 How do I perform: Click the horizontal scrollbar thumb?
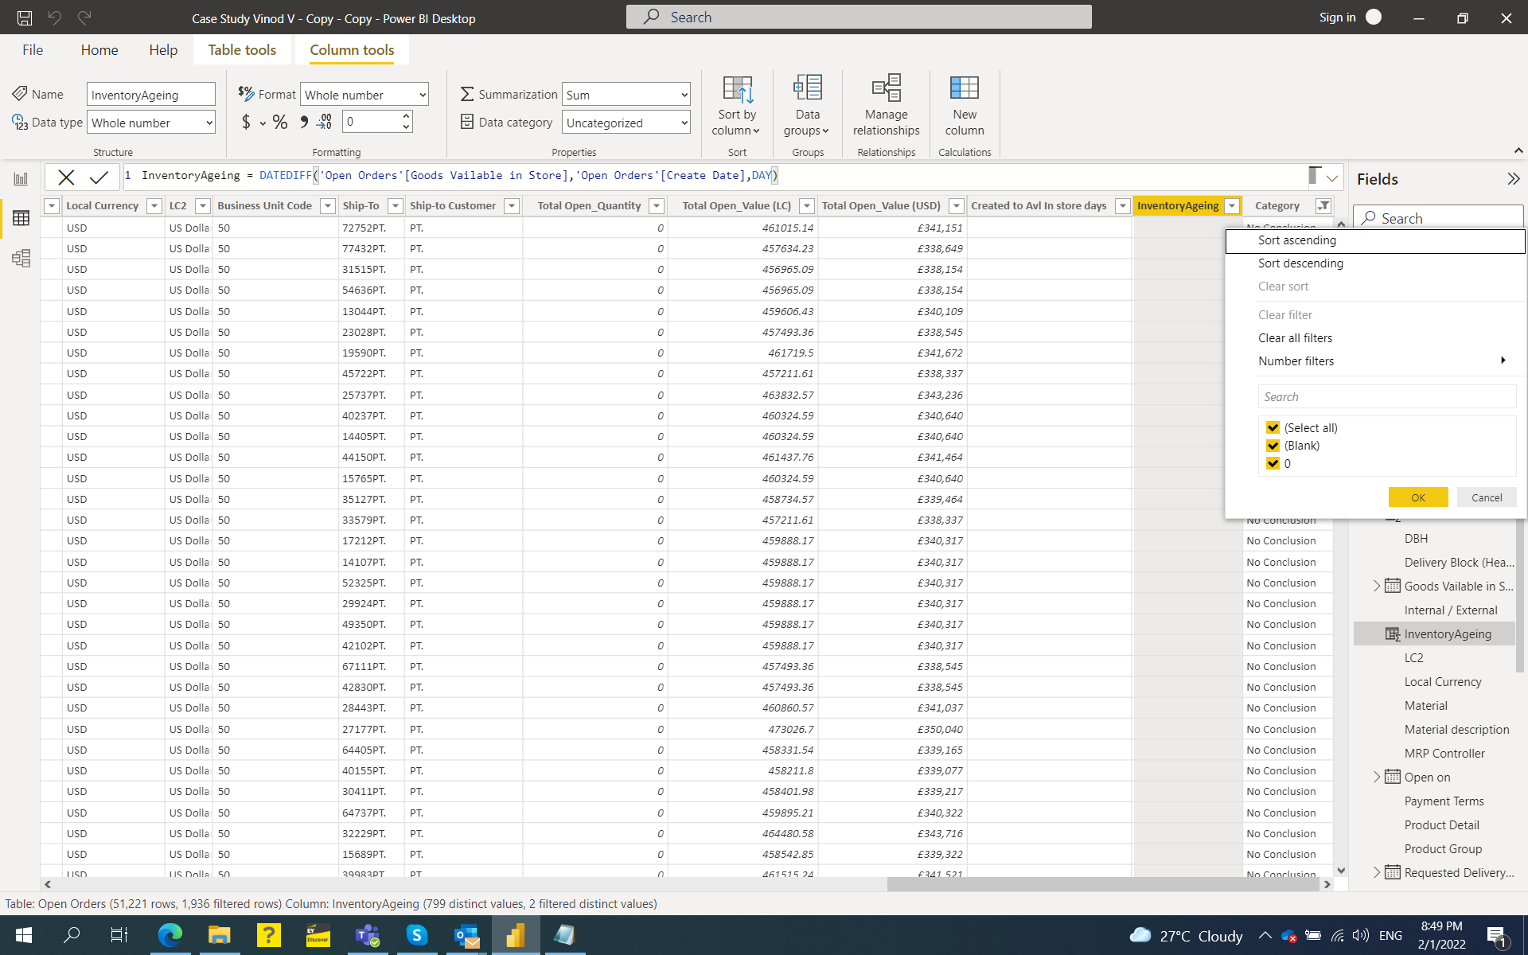coord(1102,884)
